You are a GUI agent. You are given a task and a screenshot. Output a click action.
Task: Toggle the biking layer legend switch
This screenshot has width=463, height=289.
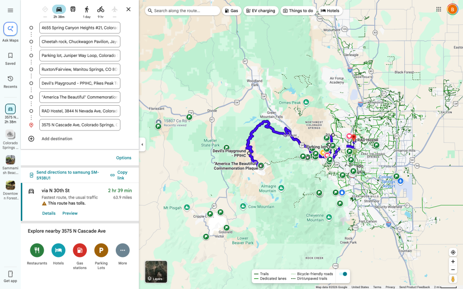tap(343, 274)
